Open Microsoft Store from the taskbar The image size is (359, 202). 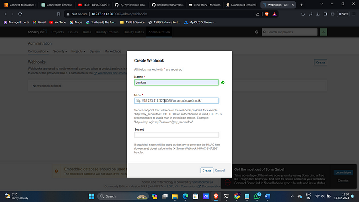click(195, 196)
